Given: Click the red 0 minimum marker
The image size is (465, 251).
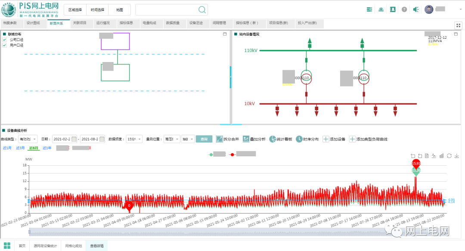Looking at the screenshot, I should click(129, 205).
